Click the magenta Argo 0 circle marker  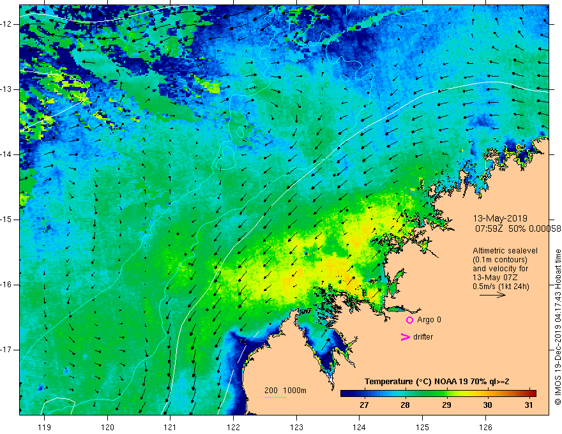coord(409,320)
